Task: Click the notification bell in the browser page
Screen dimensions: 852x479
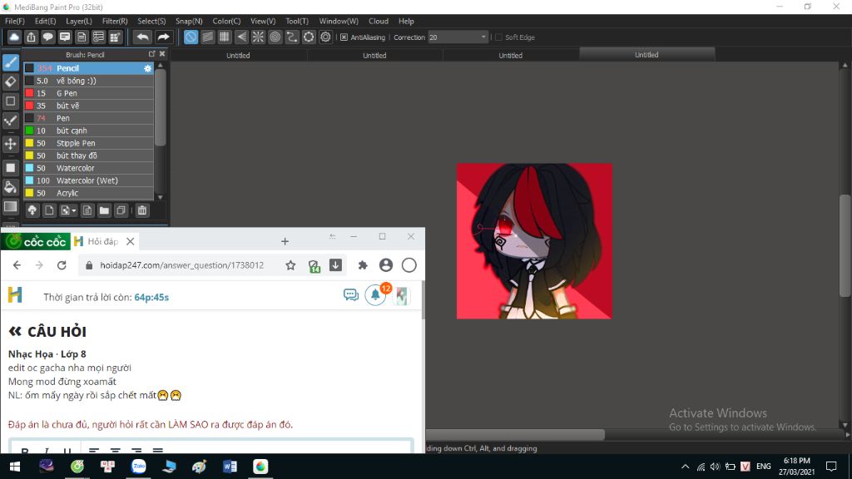Action: (375, 295)
